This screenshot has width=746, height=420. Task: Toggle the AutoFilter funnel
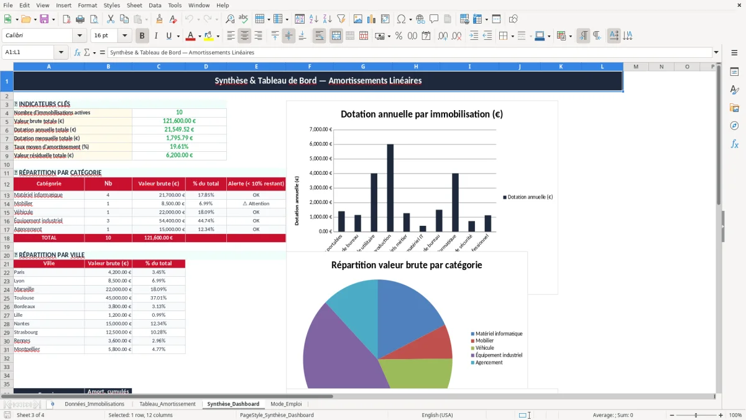341,19
